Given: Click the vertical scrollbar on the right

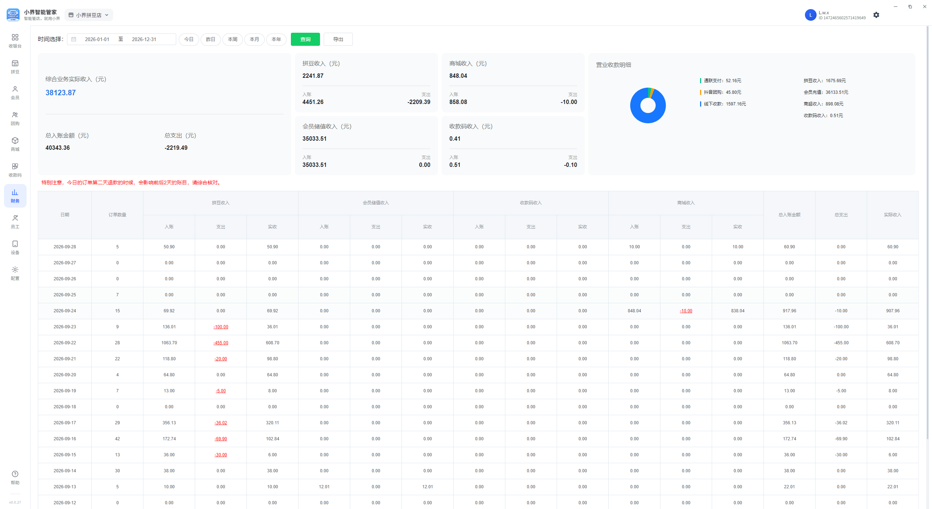Looking at the screenshot, I should click(928, 233).
